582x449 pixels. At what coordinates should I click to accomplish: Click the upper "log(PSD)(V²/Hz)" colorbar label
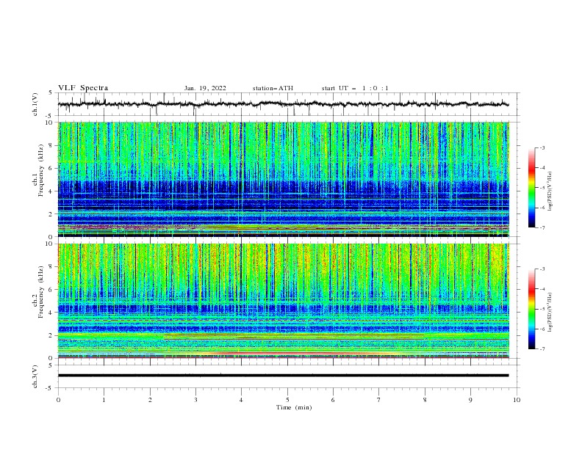click(550, 191)
